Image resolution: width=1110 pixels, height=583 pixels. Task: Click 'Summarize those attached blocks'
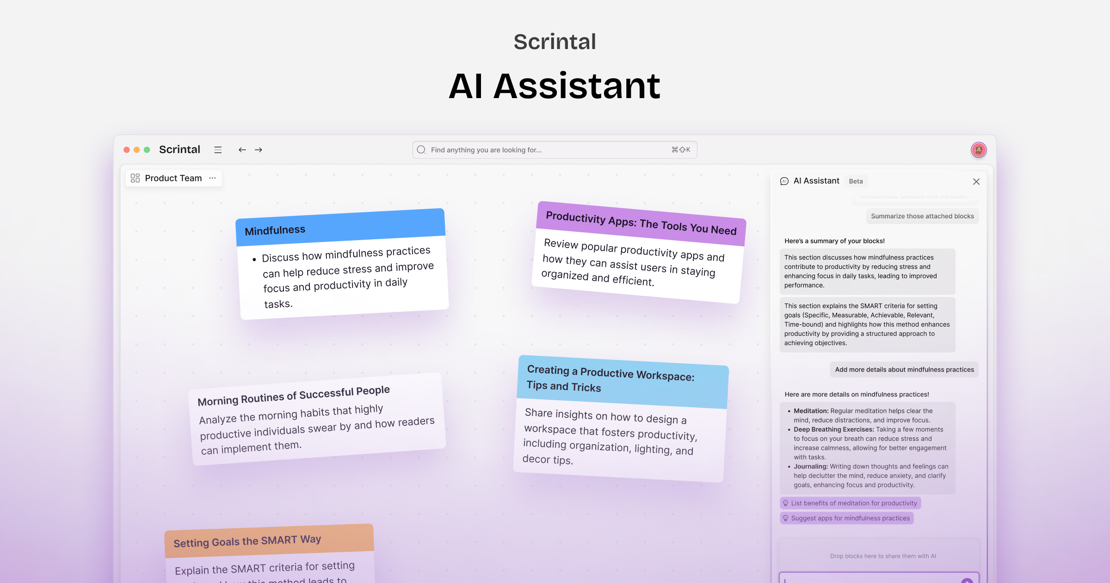922,216
